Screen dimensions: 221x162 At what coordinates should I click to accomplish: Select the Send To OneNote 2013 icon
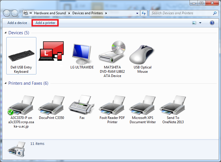173,105
